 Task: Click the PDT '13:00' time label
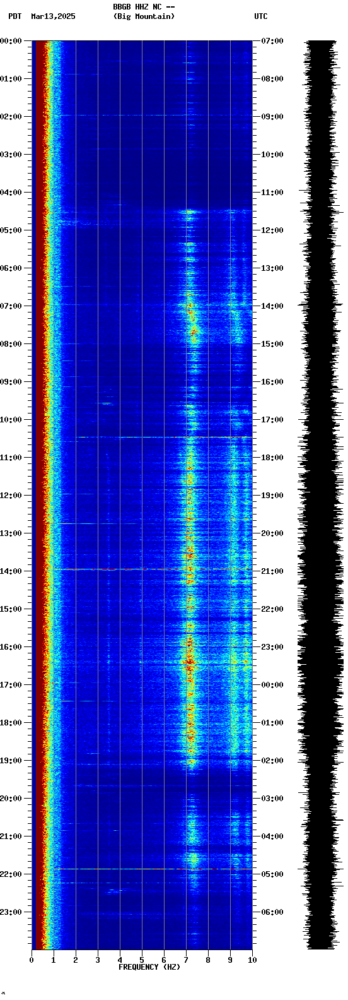coord(11,533)
